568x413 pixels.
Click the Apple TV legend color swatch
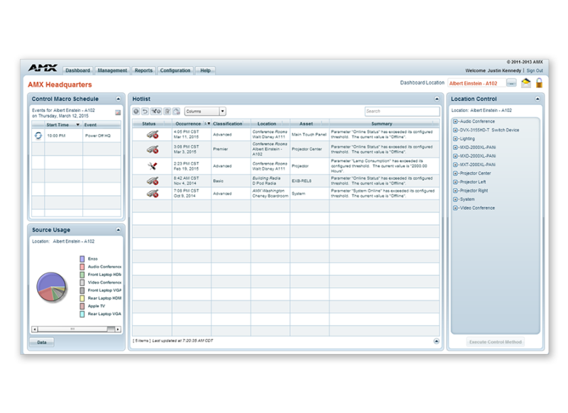pyautogui.click(x=82, y=306)
